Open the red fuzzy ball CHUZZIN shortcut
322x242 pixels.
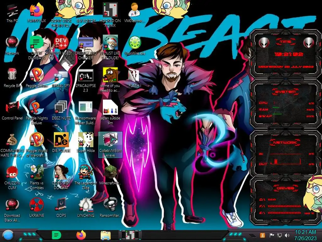12,177
